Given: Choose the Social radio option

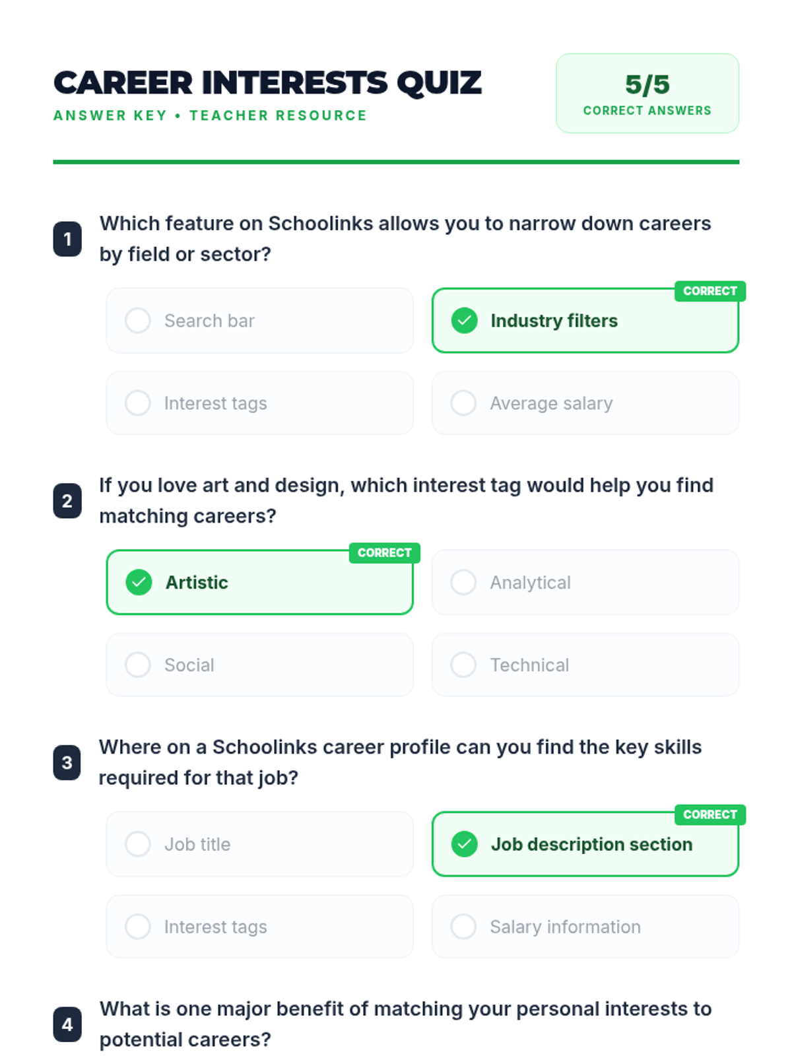Looking at the screenshot, I should pos(260,665).
